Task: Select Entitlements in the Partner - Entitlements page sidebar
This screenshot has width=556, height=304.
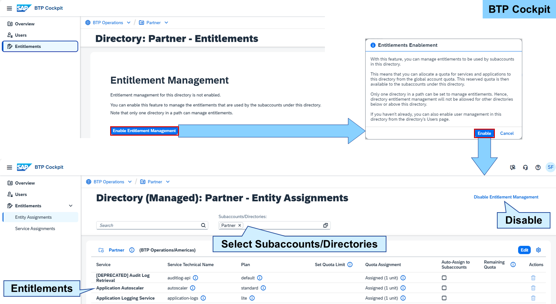Action: point(40,47)
